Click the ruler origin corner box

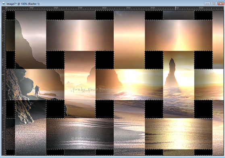(4, 8)
